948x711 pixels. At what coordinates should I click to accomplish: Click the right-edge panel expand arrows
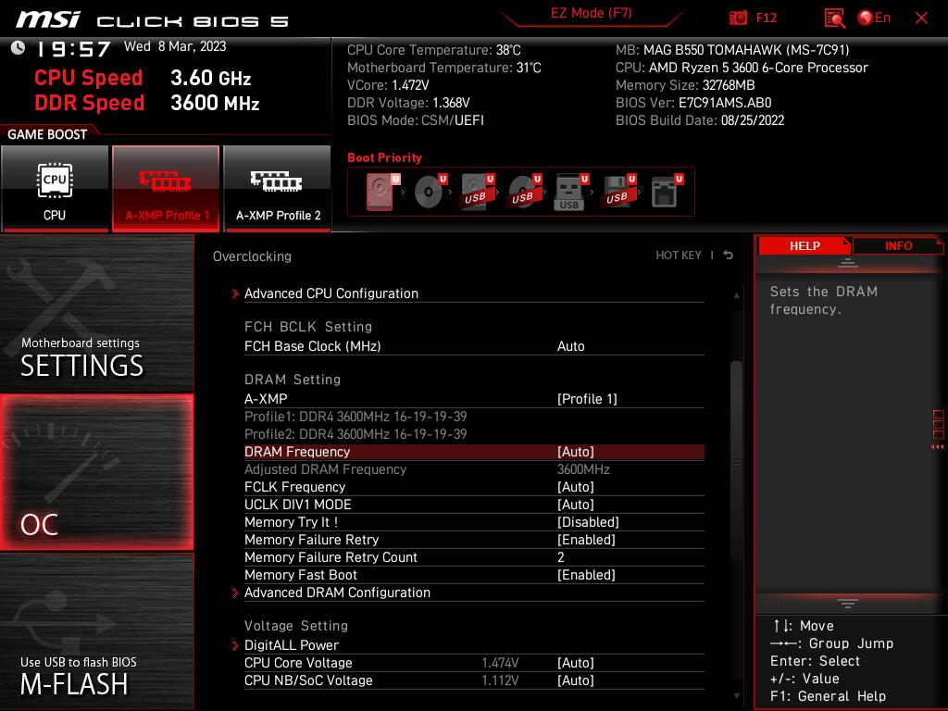[937, 447]
